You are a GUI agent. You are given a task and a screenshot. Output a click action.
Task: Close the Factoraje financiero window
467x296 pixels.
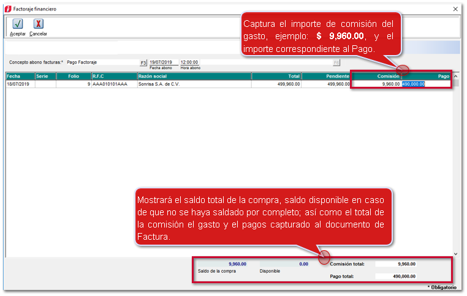[x=455, y=9]
